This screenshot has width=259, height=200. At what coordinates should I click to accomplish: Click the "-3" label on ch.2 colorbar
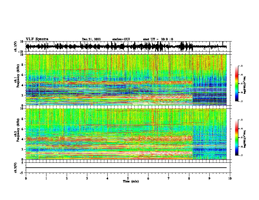coord(241,120)
